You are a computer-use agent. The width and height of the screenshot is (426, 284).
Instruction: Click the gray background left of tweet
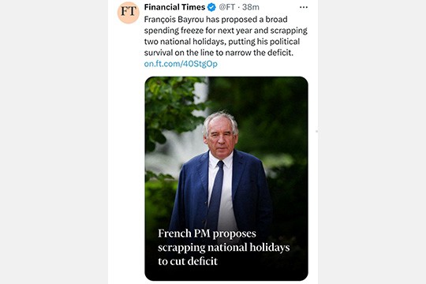pos(54,142)
